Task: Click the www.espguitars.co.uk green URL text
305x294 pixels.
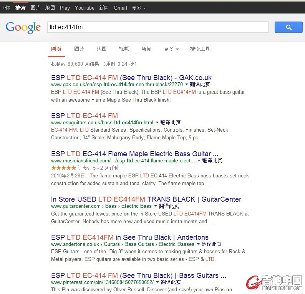Action: 102,122
